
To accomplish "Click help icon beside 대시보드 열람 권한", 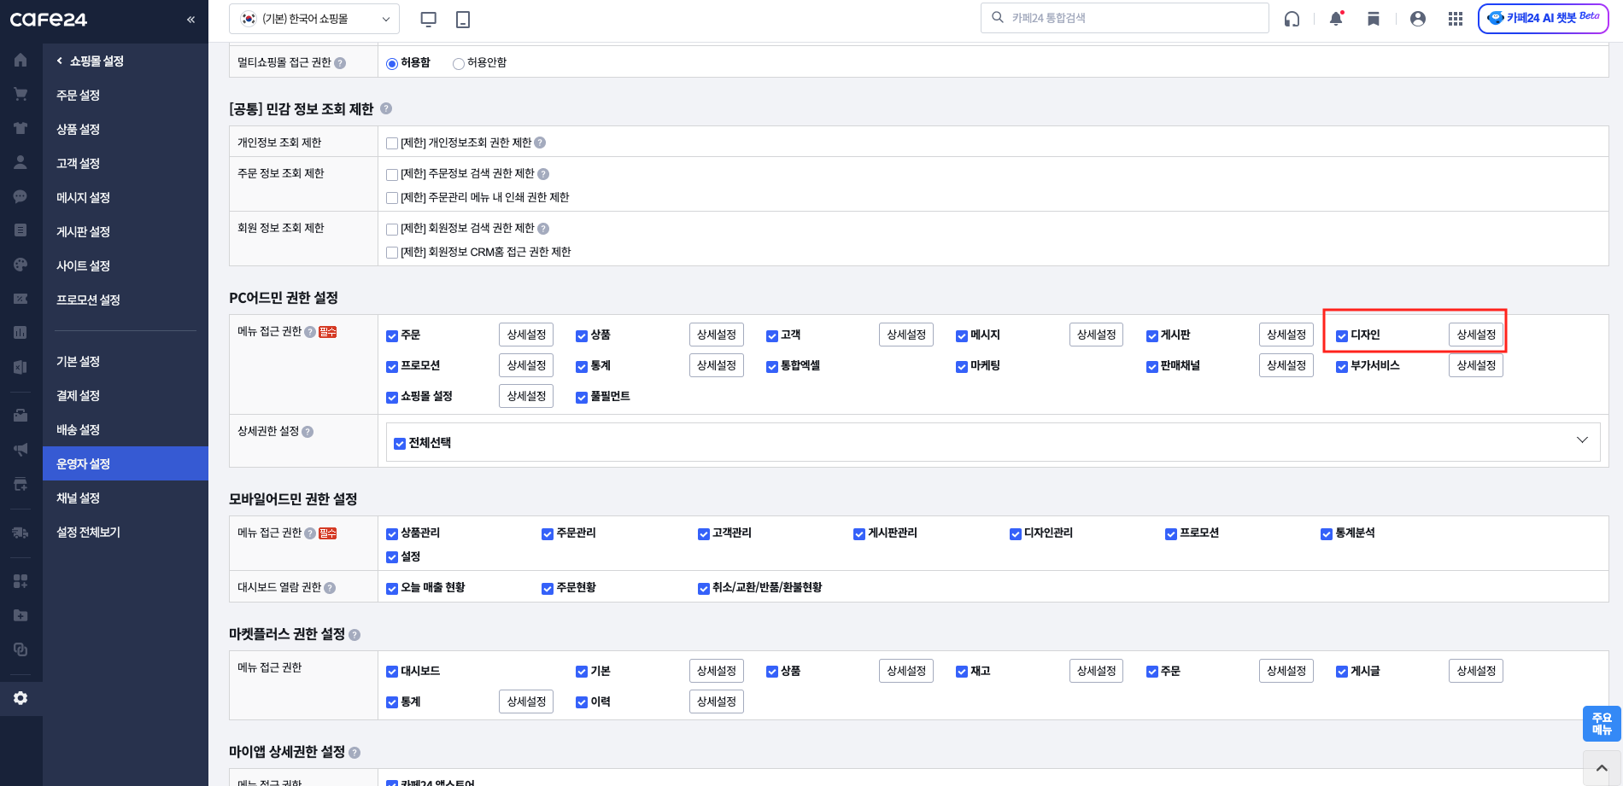I will [330, 588].
